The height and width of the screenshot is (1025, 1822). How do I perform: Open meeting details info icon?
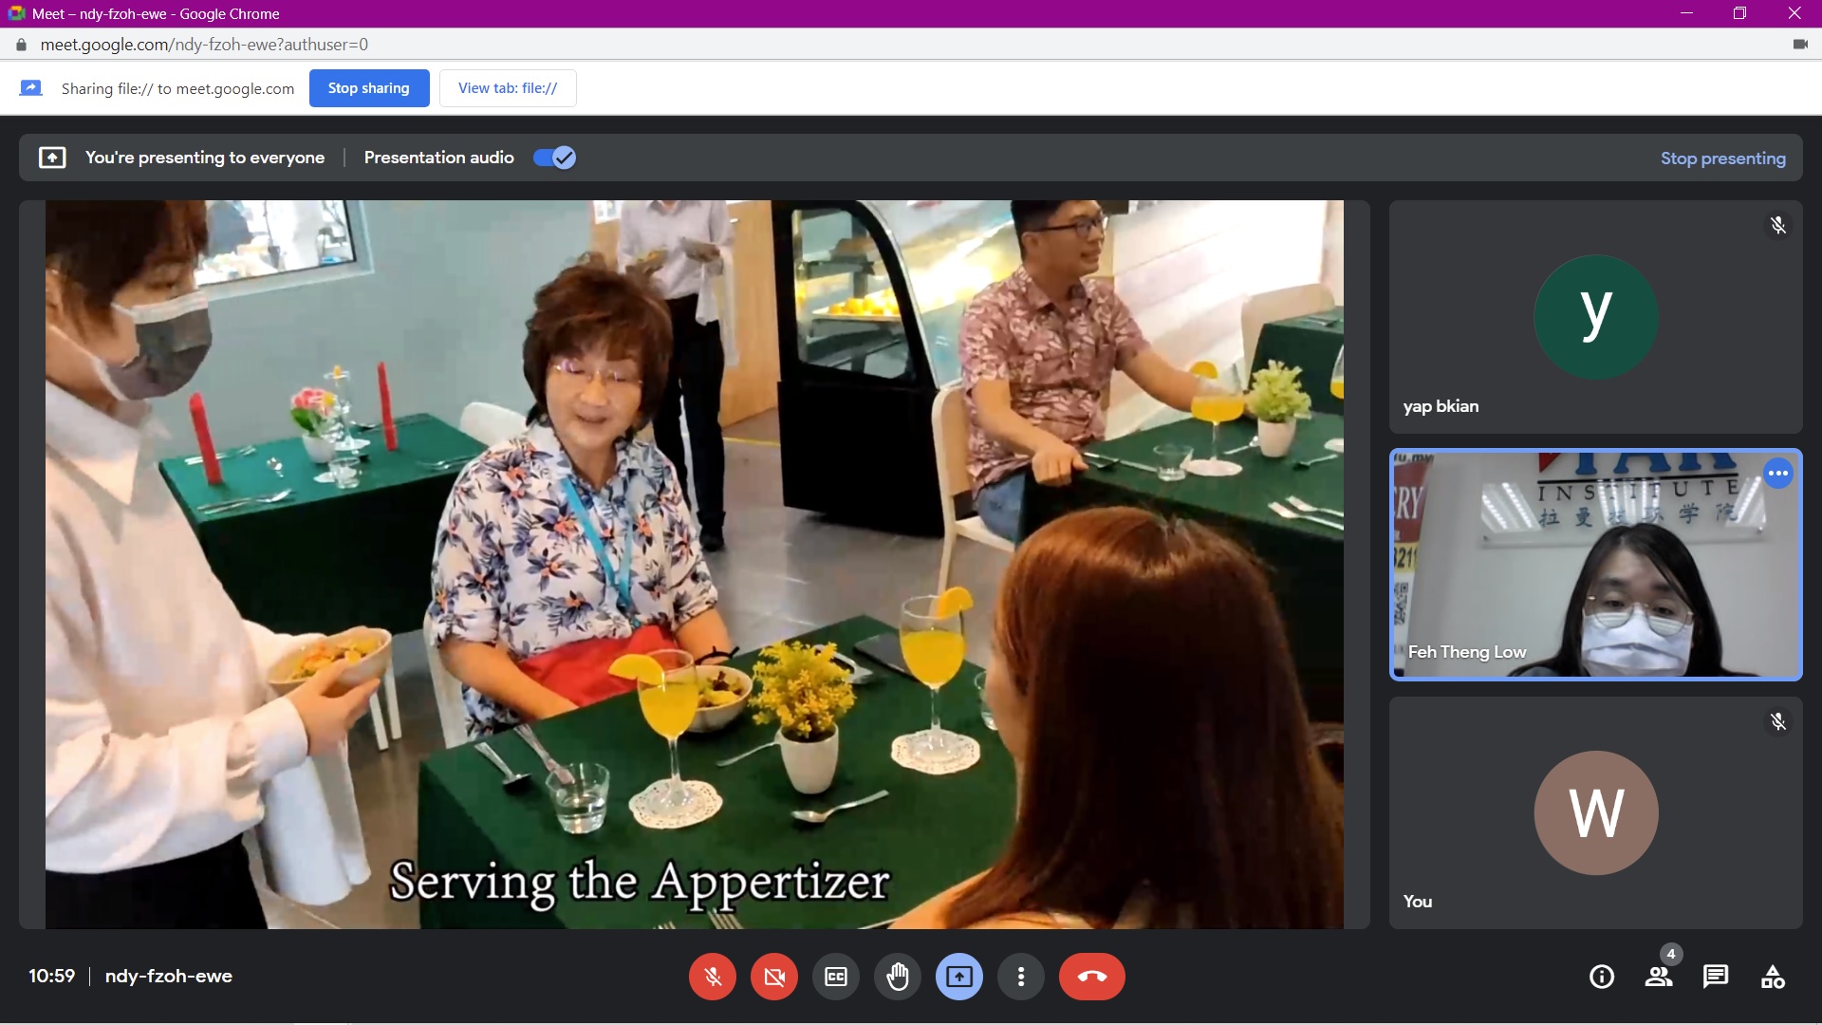pyautogui.click(x=1602, y=977)
